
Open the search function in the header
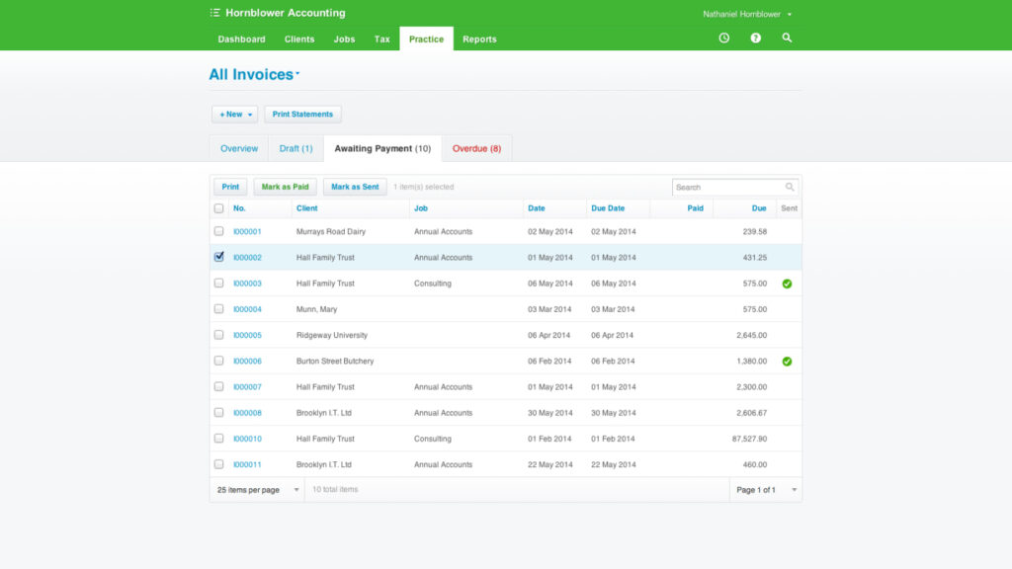coord(787,38)
